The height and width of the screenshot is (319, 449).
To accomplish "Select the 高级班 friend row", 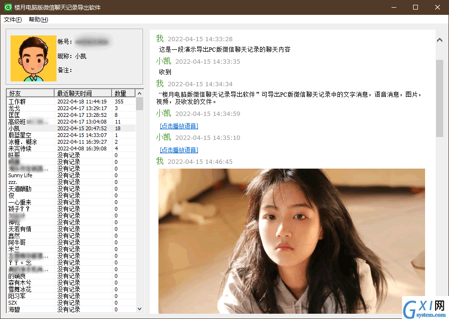I will coord(71,122).
